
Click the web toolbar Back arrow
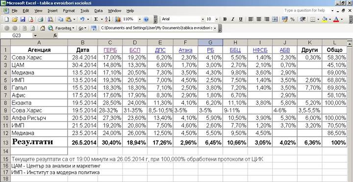tap(7, 28)
